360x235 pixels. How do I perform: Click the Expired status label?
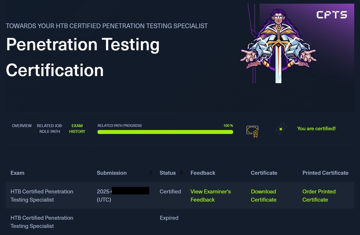point(169,218)
